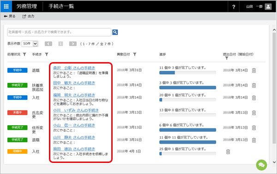Delete 福岡 明夫 row via trash icon
277x174 pixels.
tap(254, 98)
